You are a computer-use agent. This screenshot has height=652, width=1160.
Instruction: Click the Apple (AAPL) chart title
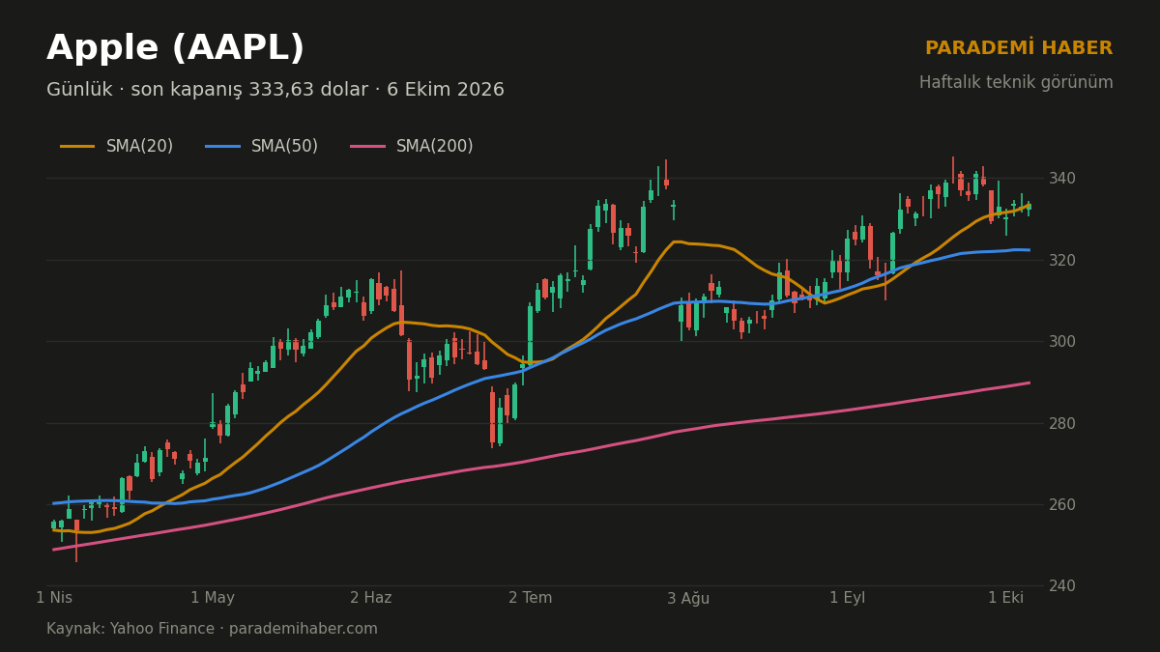[175, 49]
